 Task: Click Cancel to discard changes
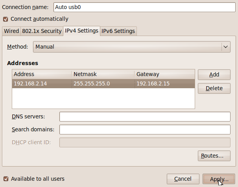(x=183, y=179)
